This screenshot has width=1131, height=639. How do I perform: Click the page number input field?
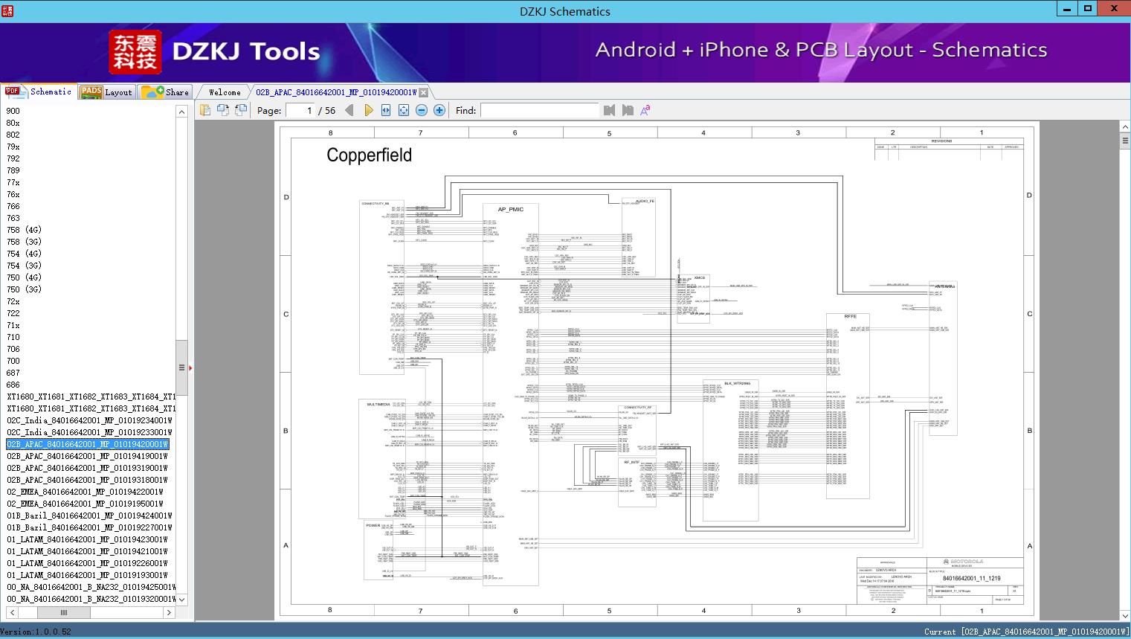tap(299, 110)
